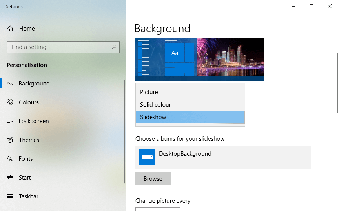Click the search magnifier icon

point(114,47)
